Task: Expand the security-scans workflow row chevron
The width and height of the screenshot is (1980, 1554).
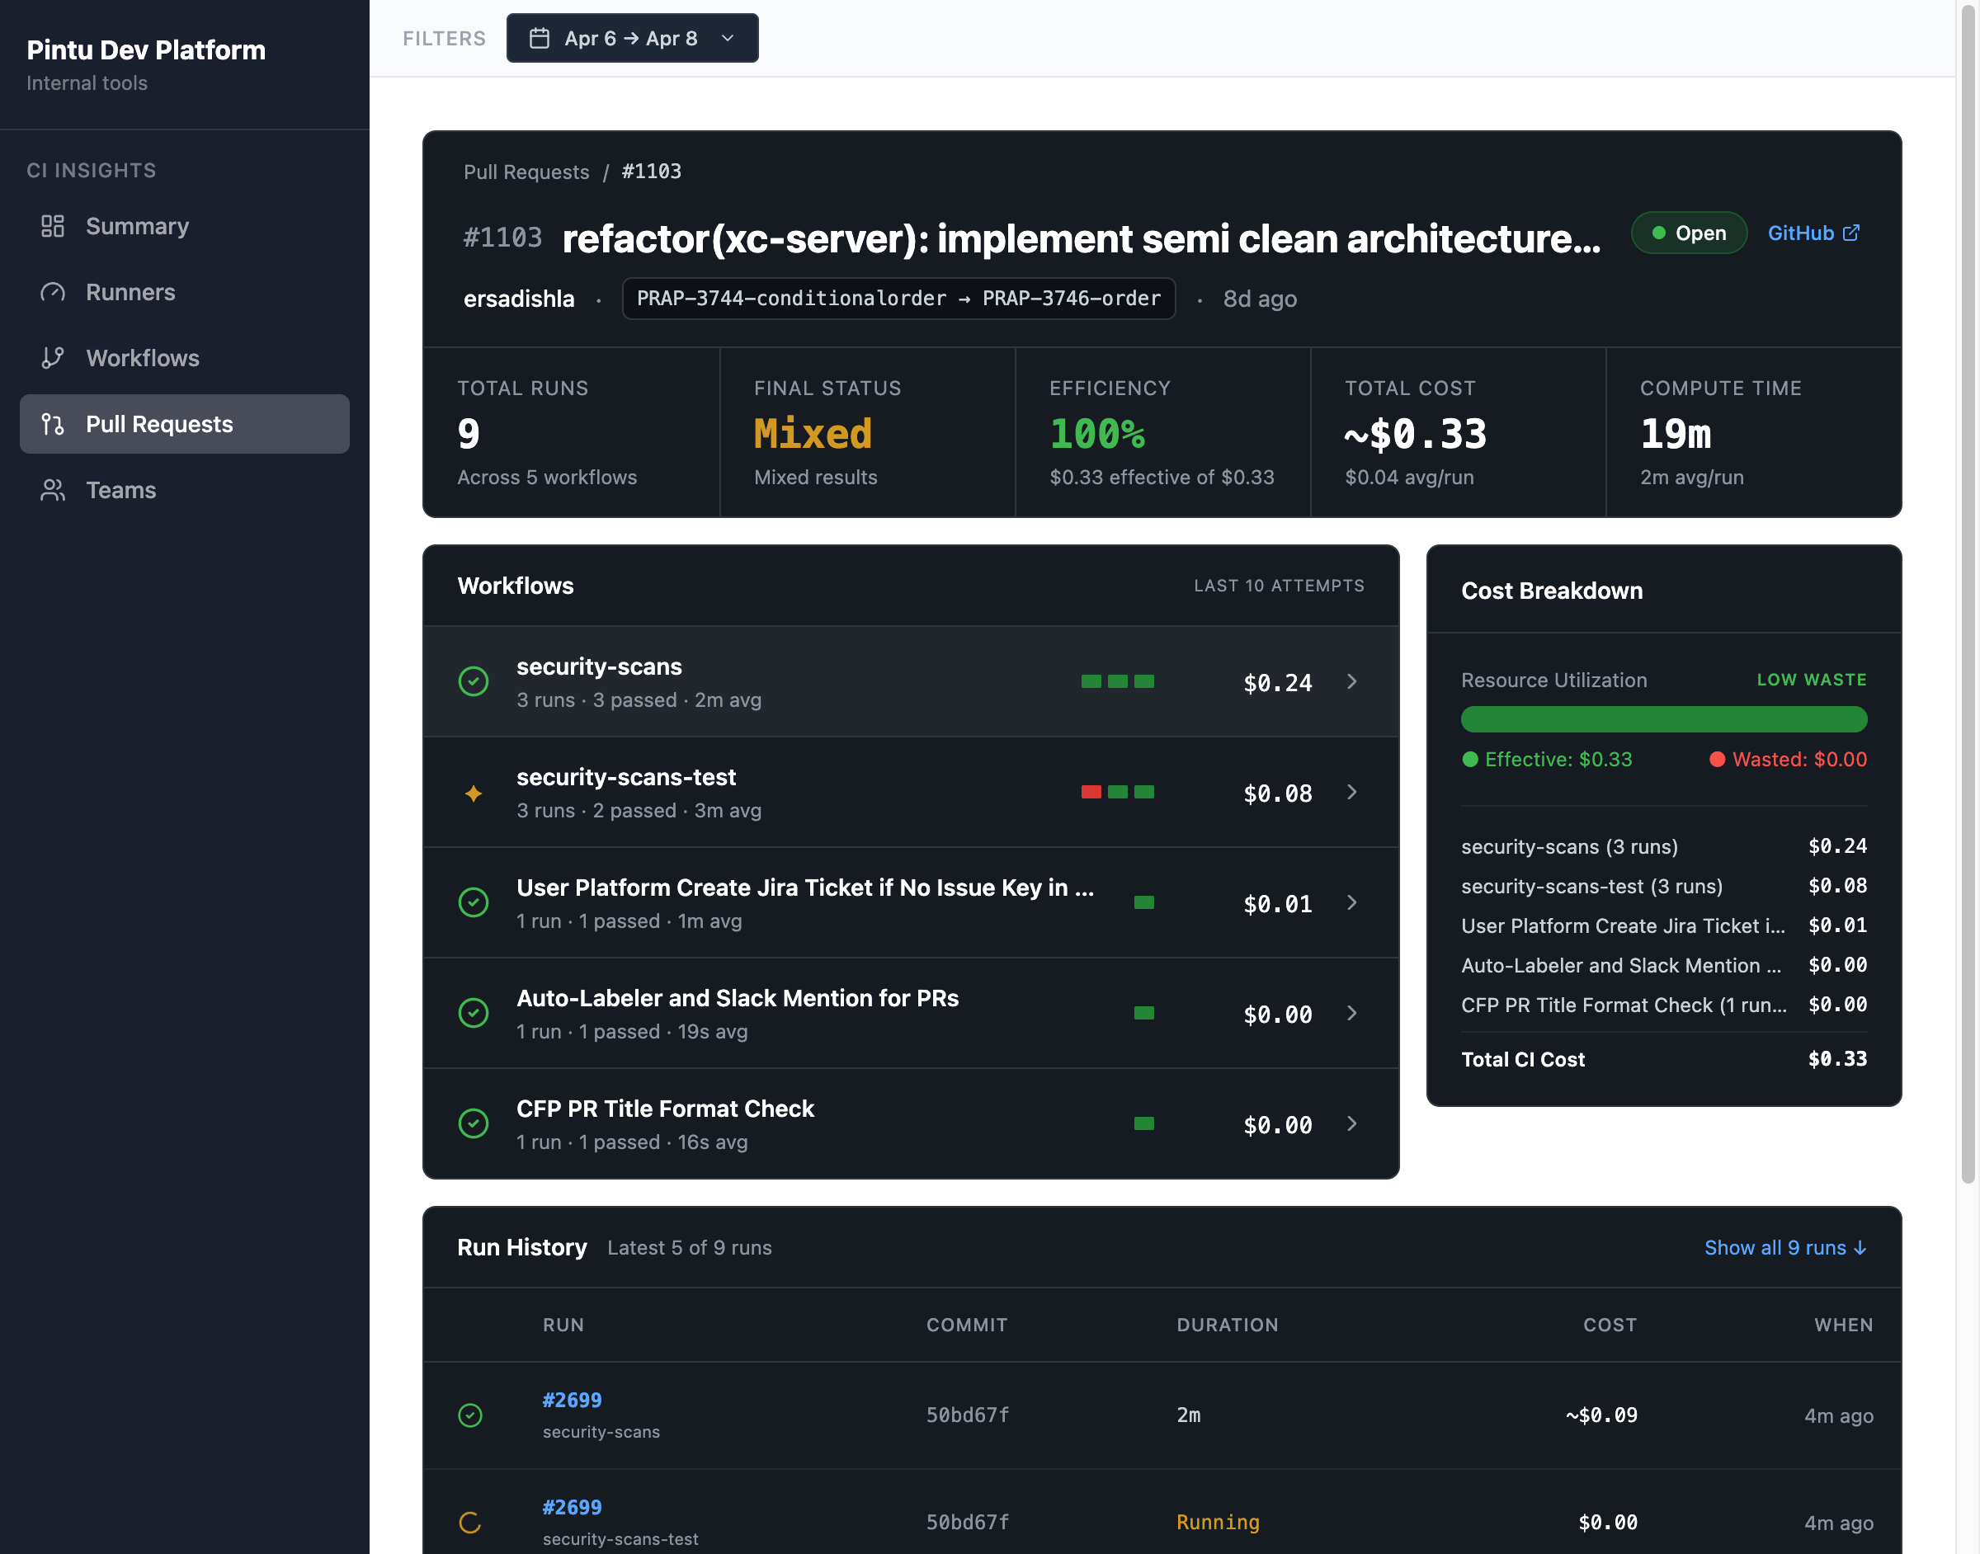Action: coord(1352,681)
